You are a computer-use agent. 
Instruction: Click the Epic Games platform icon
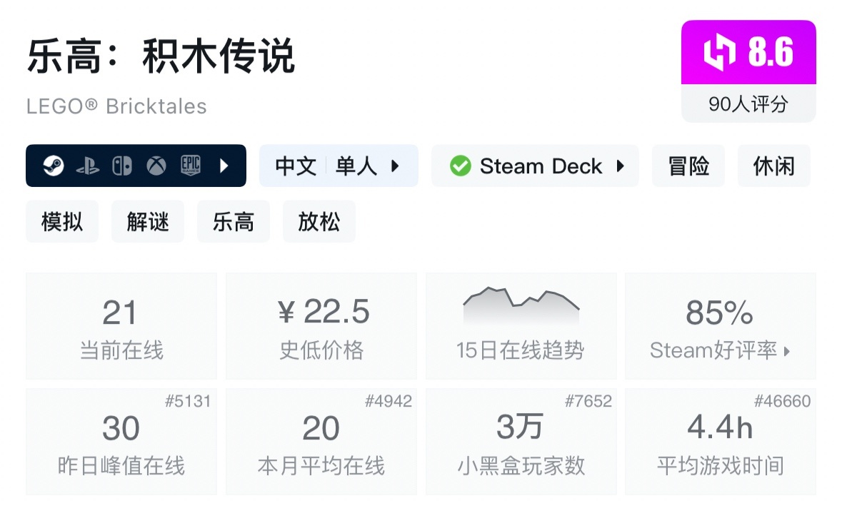191,166
